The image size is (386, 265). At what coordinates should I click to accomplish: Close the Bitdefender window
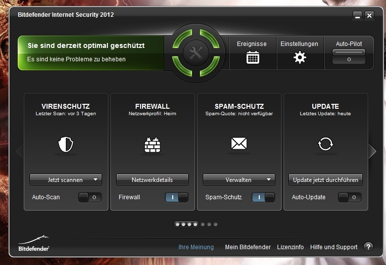tap(369, 15)
